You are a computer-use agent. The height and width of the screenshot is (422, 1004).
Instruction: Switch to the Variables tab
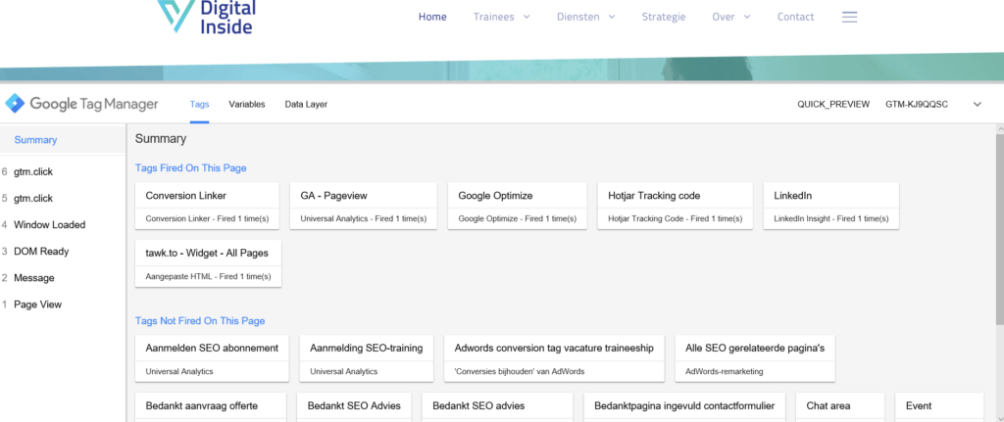click(x=247, y=104)
